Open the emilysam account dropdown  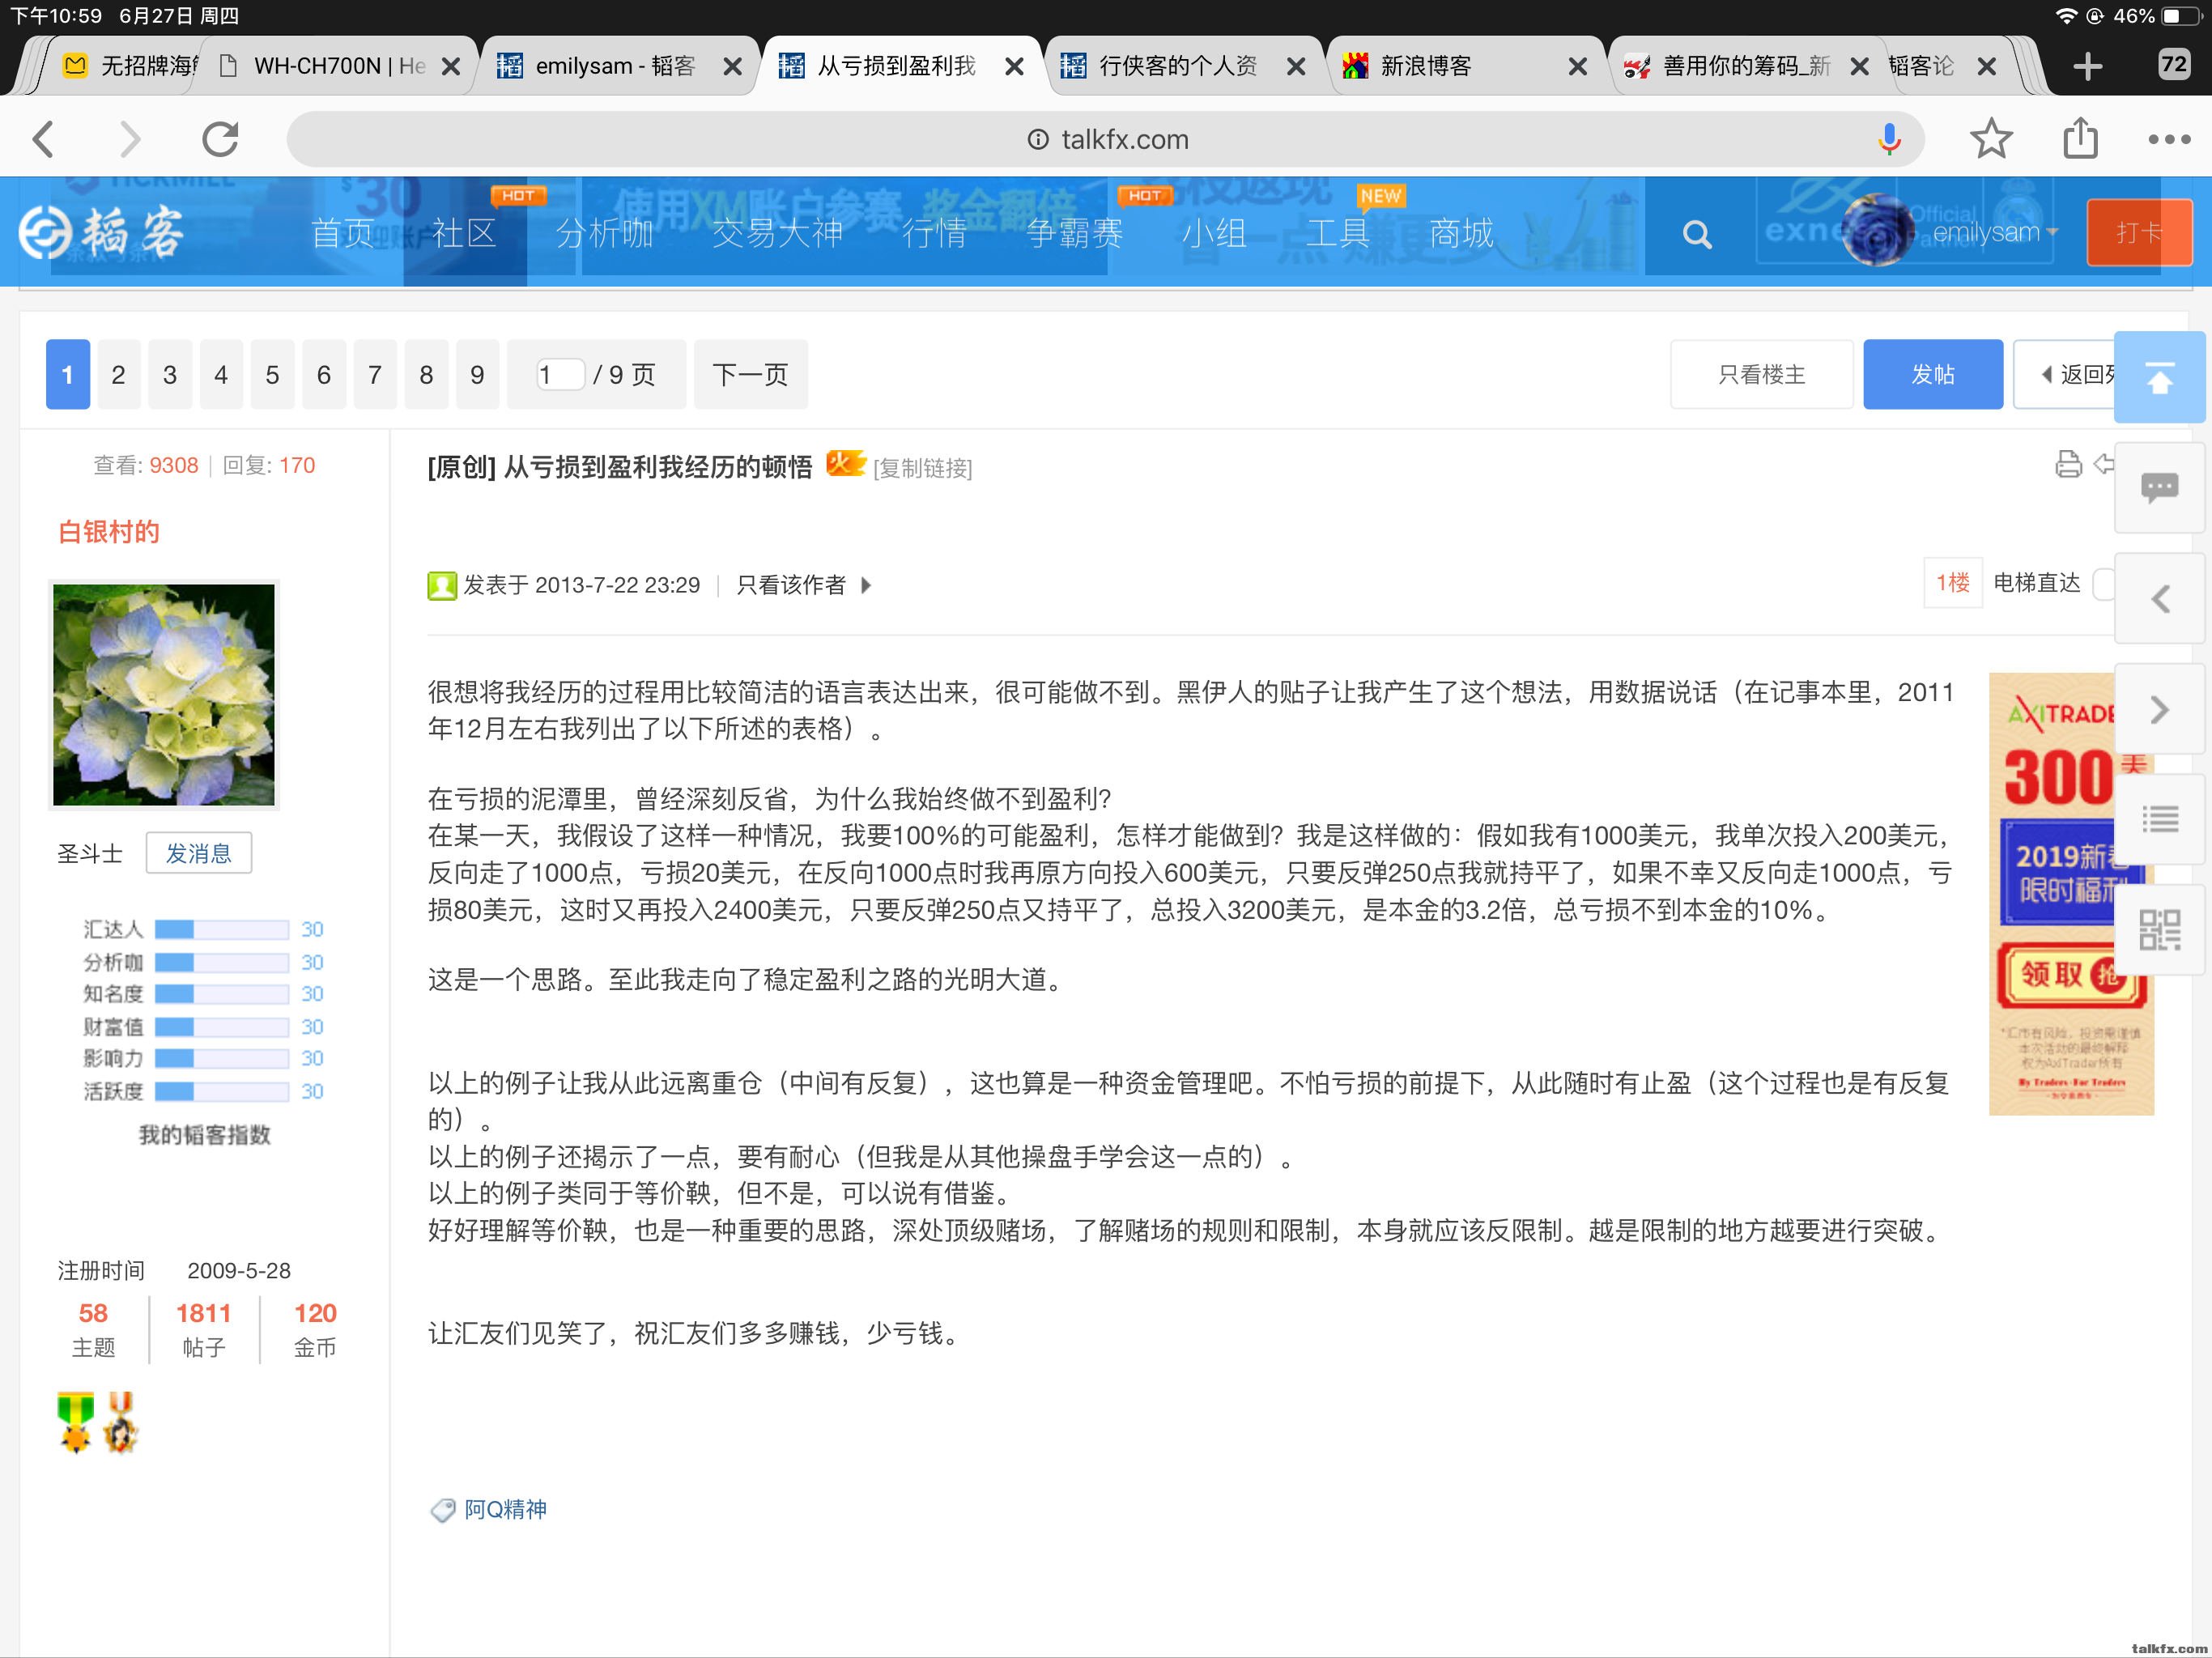(1995, 232)
